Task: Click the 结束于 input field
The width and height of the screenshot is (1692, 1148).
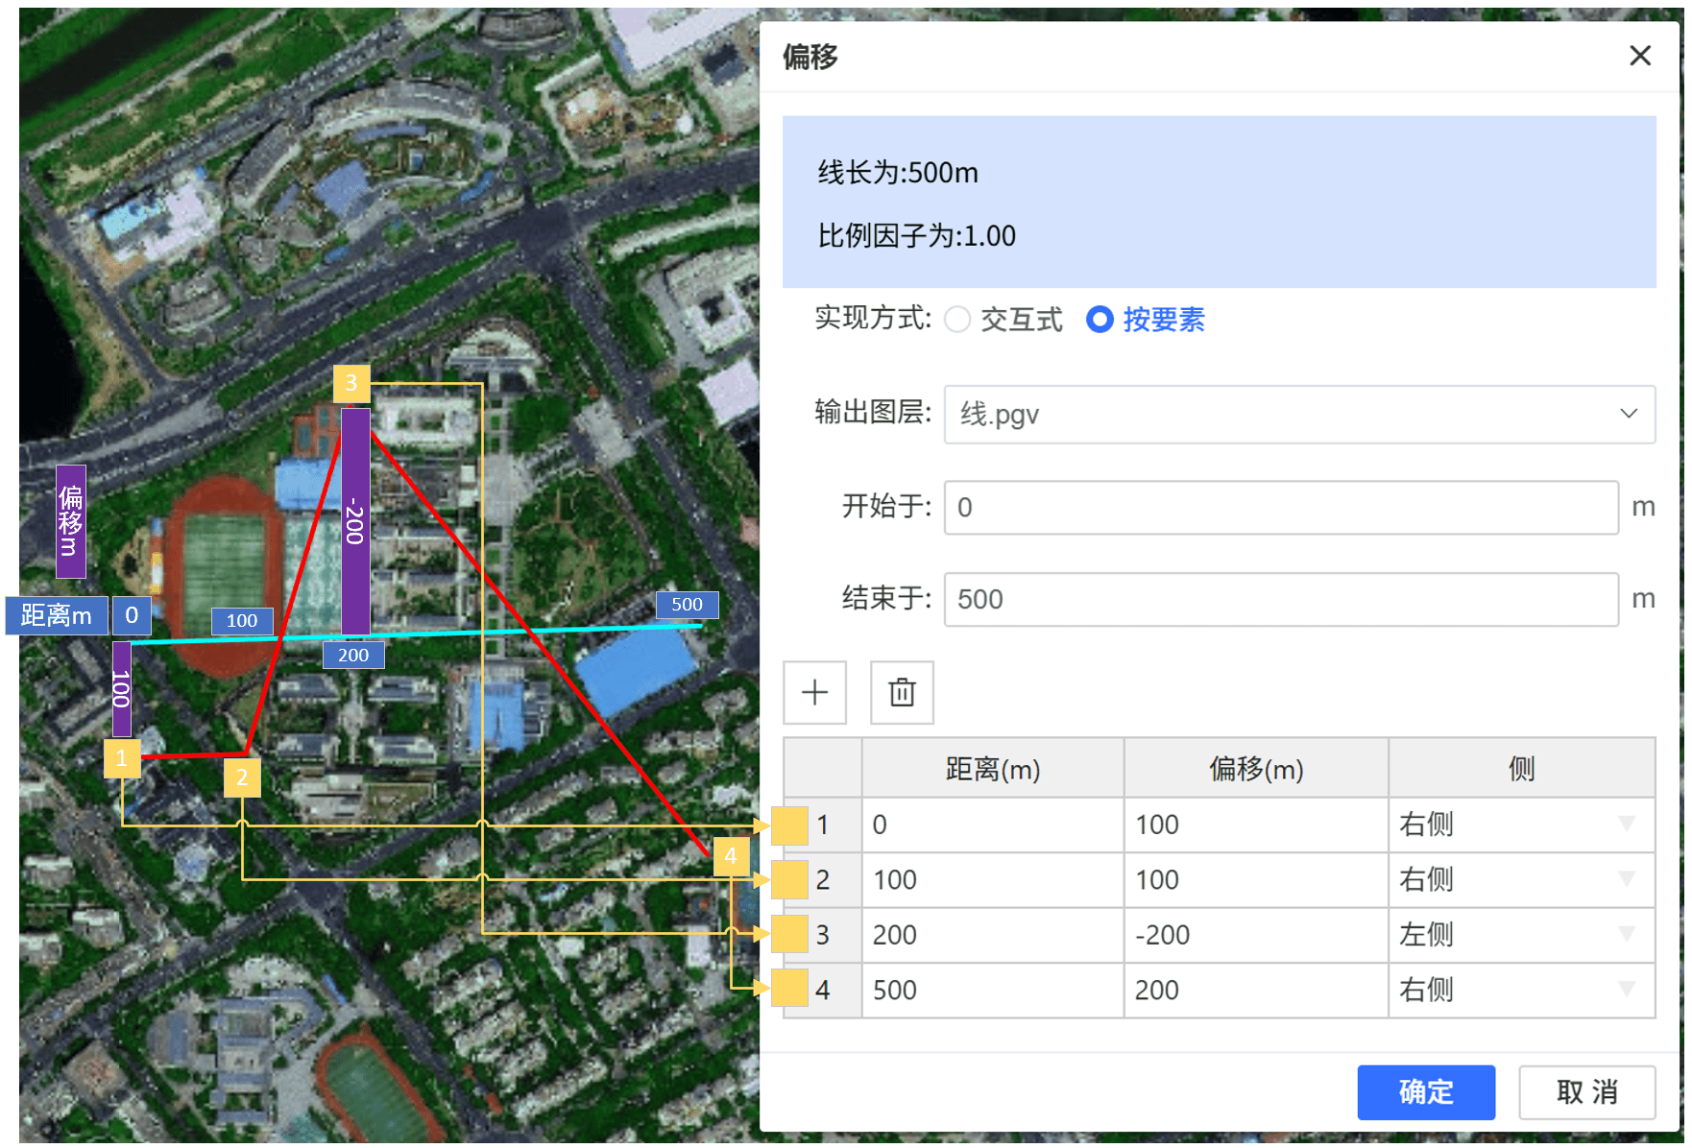Action: [1280, 599]
